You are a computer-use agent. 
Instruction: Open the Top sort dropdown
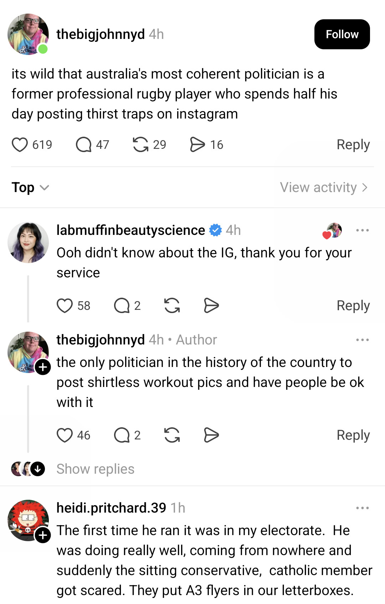tap(30, 187)
